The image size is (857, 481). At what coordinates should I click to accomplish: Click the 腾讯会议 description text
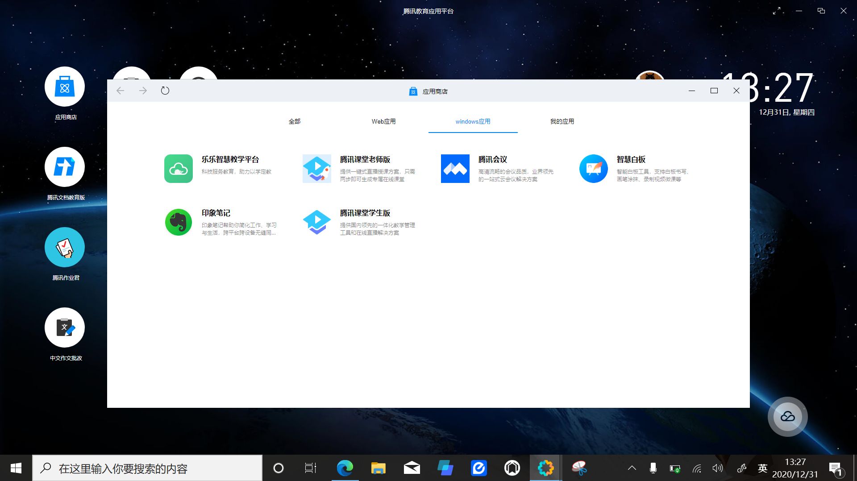click(x=516, y=175)
